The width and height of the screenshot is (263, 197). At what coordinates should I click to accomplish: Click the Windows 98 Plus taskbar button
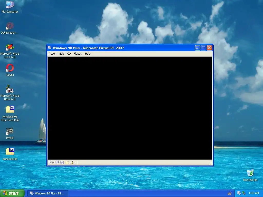pos(48,193)
